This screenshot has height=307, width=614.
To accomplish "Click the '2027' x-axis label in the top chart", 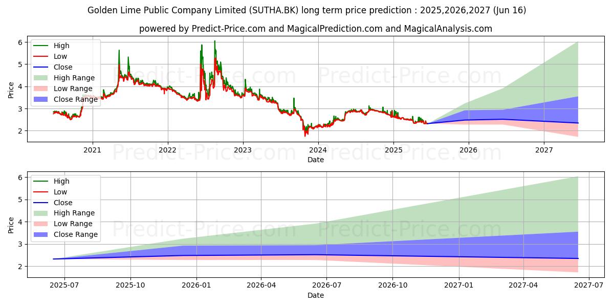I will pos(544,150).
